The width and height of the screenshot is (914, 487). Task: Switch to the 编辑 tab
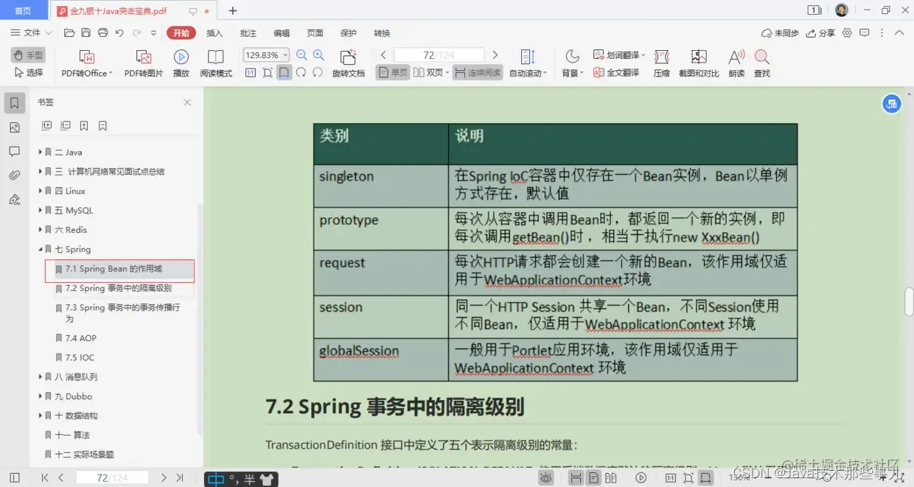tap(282, 33)
